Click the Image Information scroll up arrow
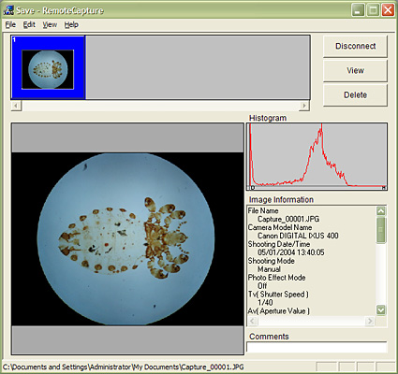The image size is (398, 374). click(x=381, y=211)
